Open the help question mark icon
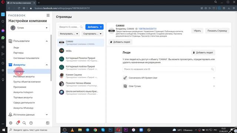The height and width of the screenshot is (133, 237). click(31, 123)
